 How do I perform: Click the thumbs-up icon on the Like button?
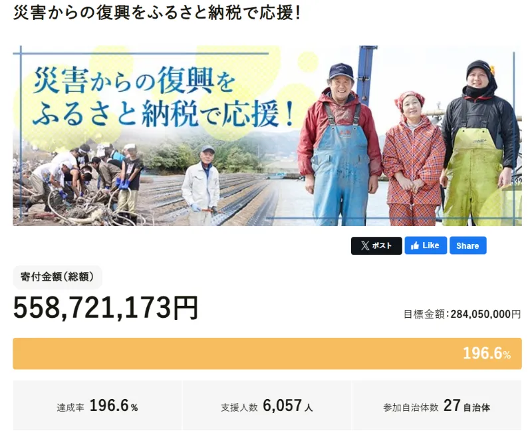(x=414, y=245)
